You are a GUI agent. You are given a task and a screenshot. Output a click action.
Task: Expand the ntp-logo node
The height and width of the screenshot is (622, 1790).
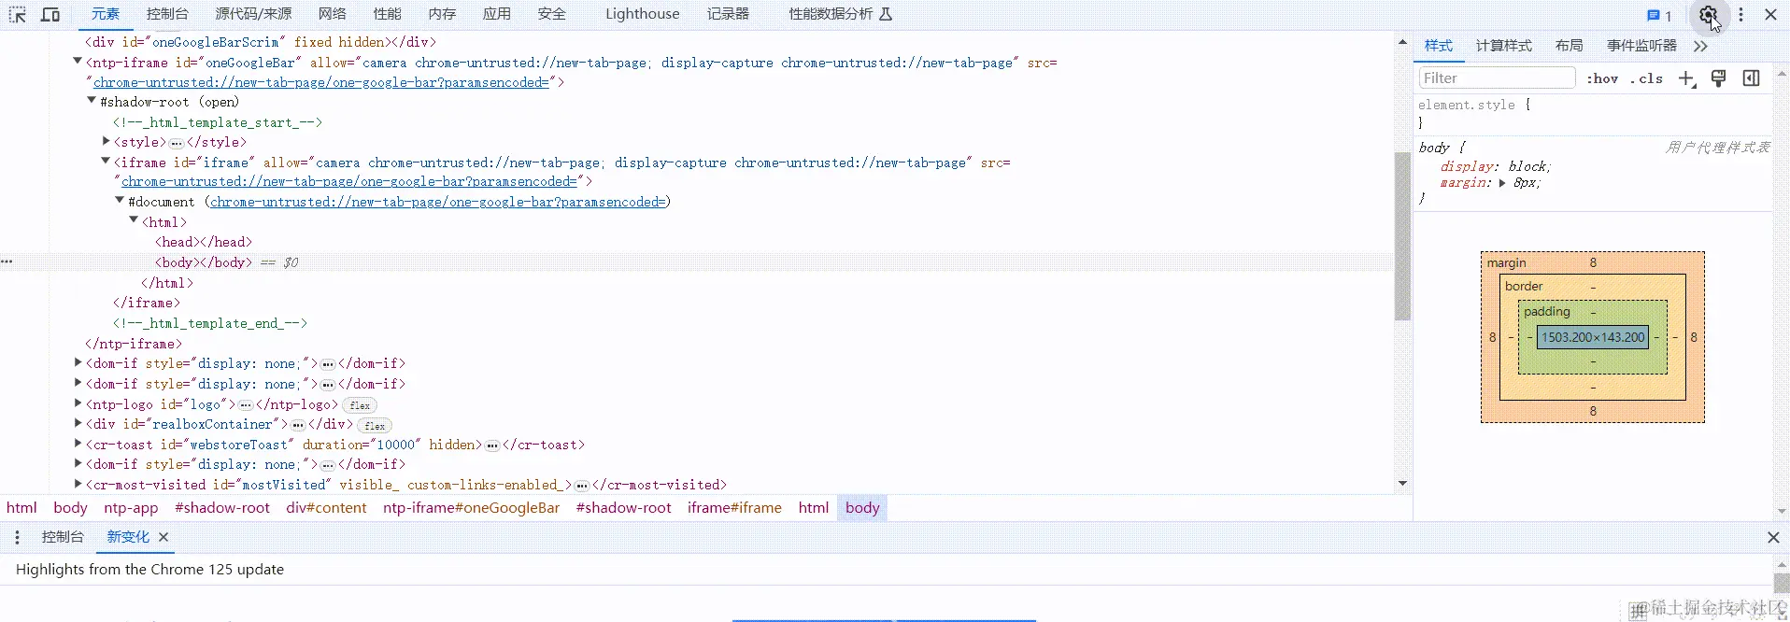click(78, 403)
